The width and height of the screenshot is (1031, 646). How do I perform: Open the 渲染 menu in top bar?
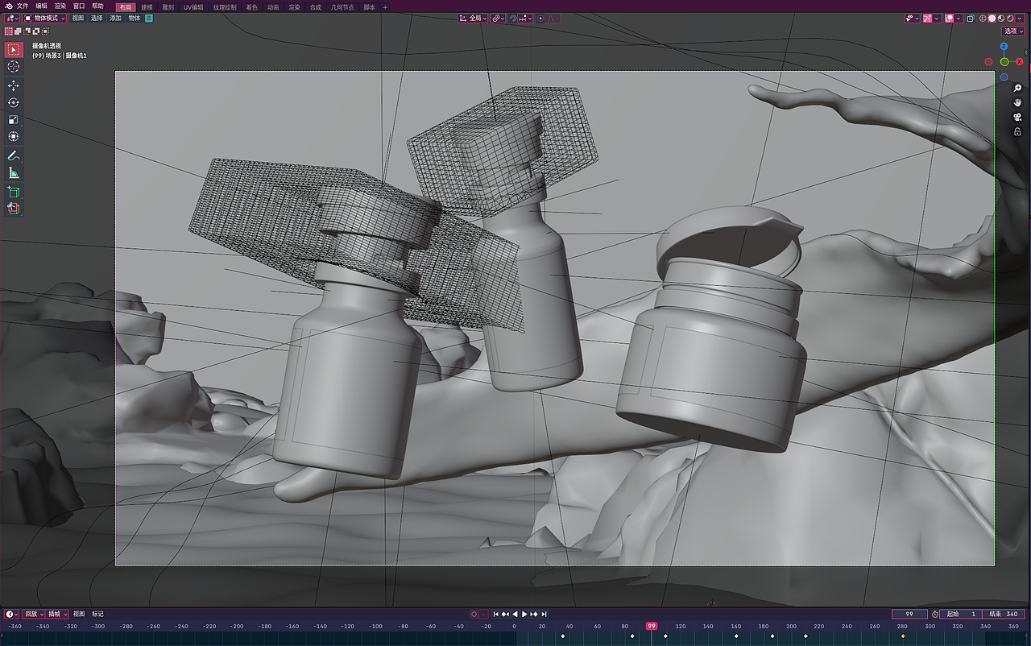(60, 6)
